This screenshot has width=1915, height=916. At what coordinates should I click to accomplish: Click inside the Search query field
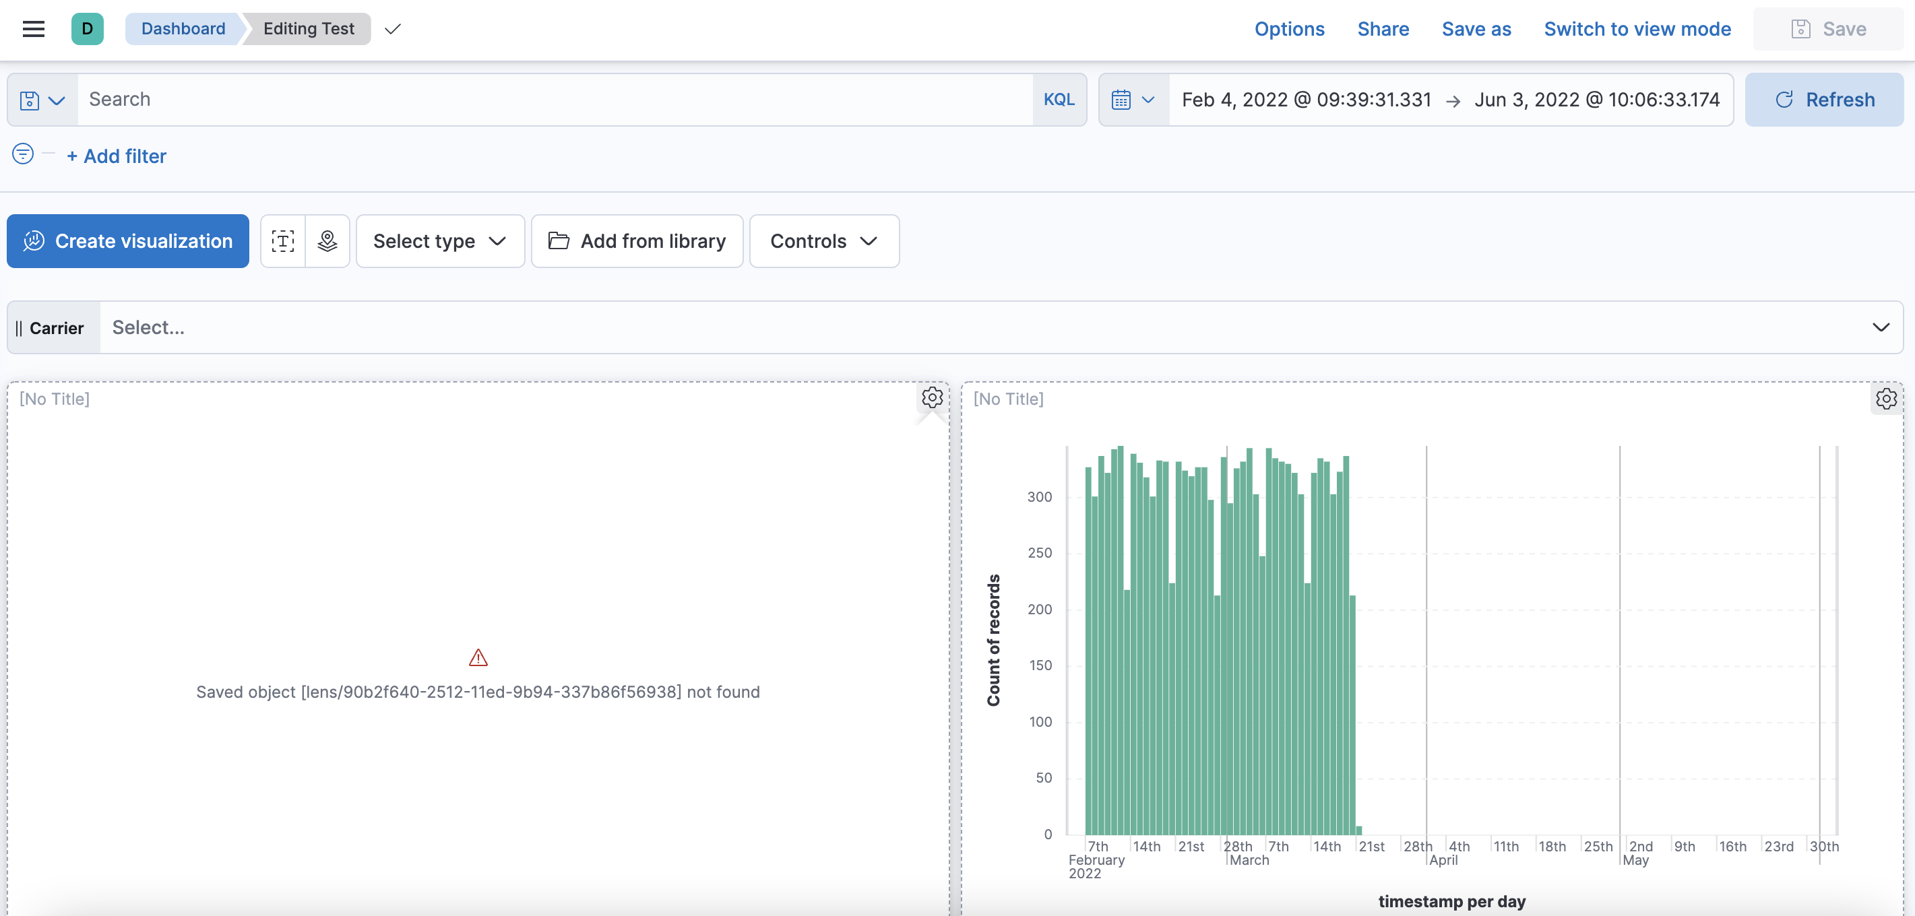(x=372, y=99)
